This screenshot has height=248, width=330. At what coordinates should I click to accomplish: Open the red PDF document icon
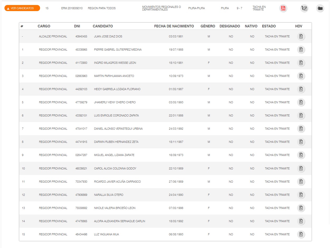[x=283, y=8]
